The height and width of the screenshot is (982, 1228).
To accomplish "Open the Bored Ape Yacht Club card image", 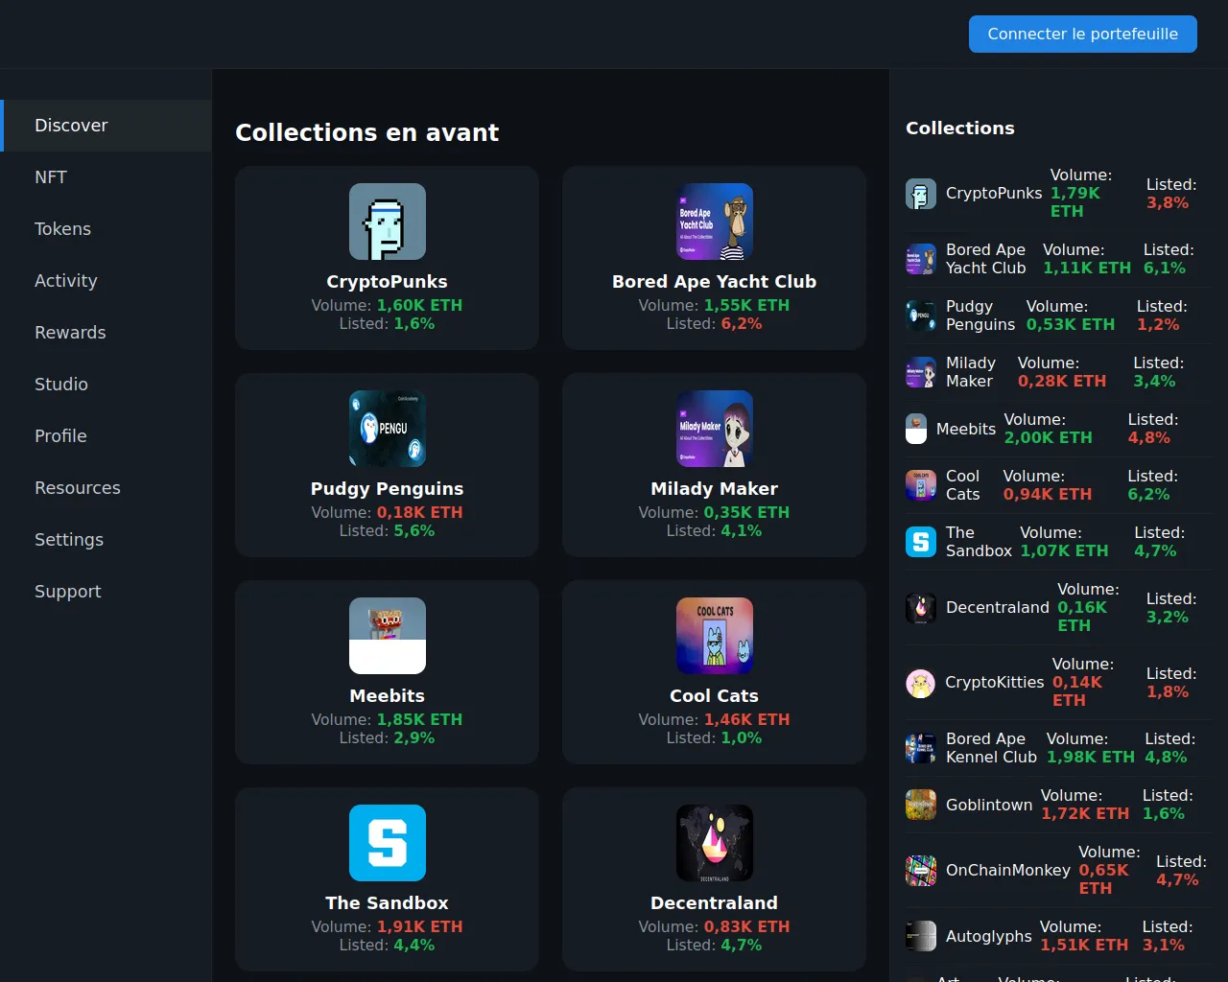I will tap(715, 222).
